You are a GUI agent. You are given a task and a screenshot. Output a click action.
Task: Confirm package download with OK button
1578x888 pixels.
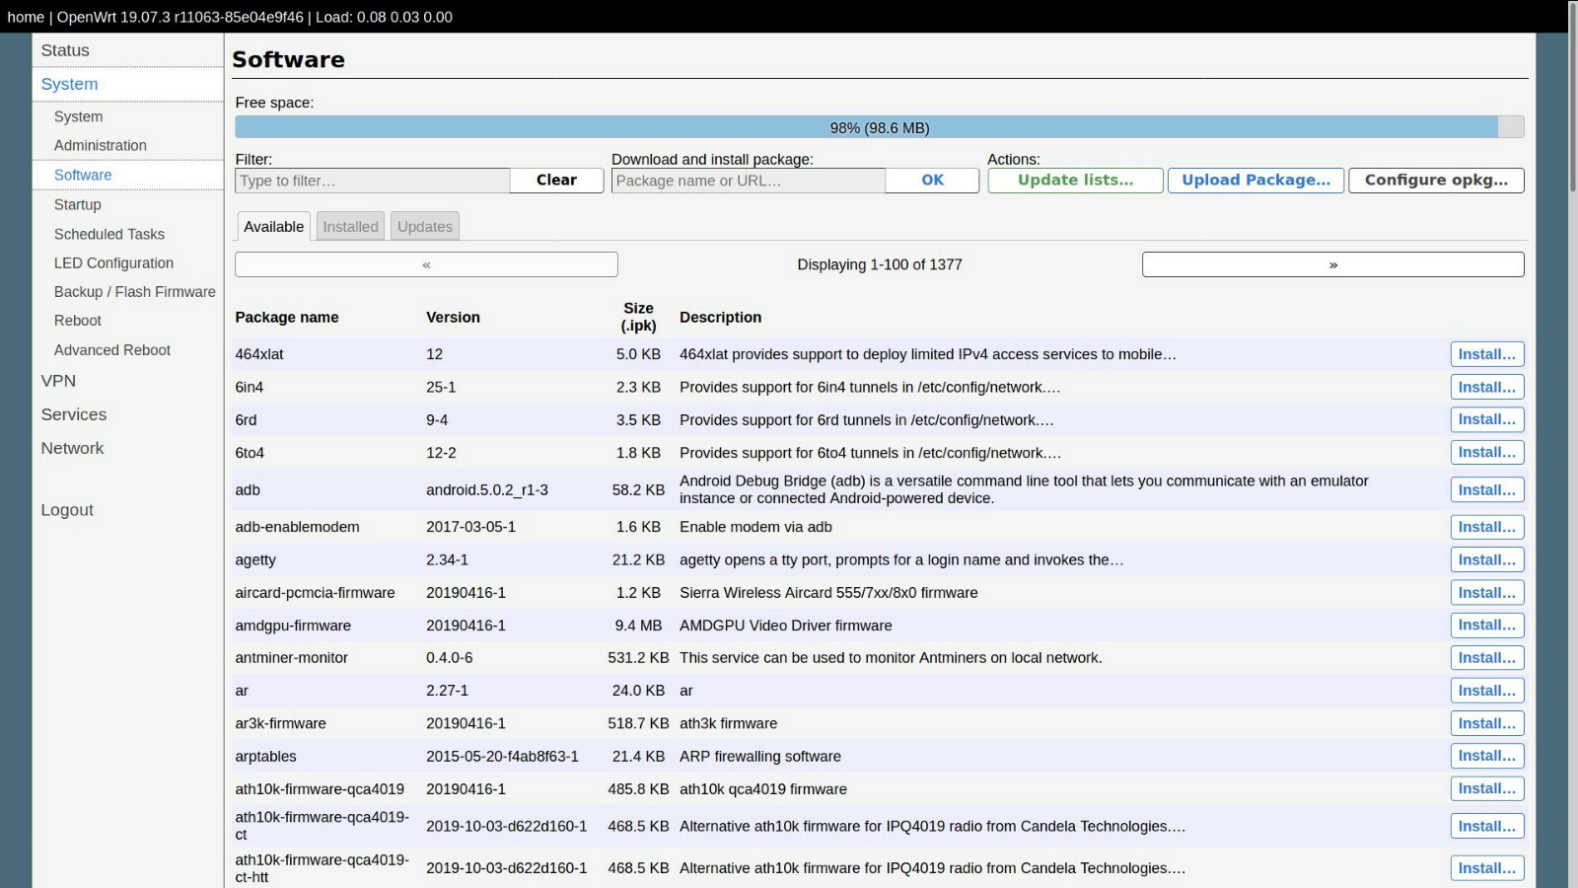(x=932, y=181)
